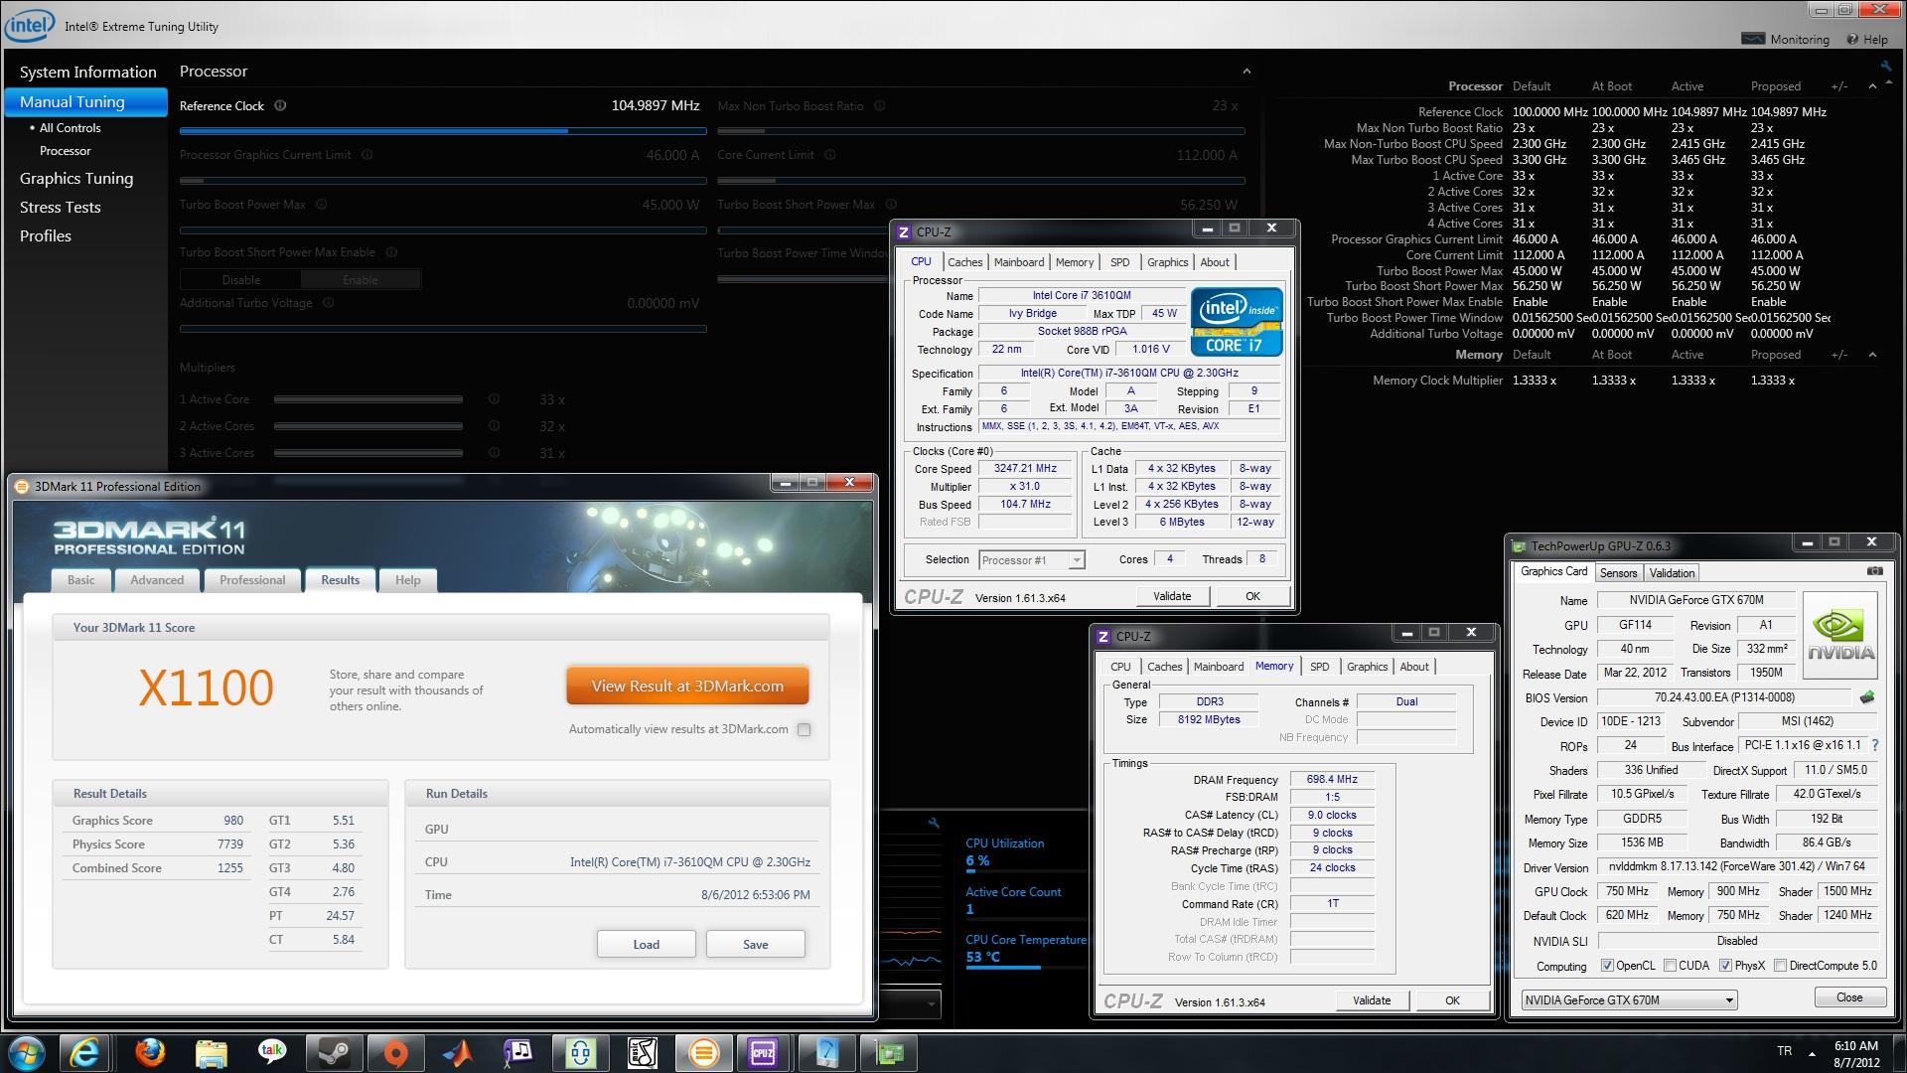The width and height of the screenshot is (1907, 1073).
Task: Click the NVIDIA logo in GPU-Z
Action: pyautogui.click(x=1840, y=636)
